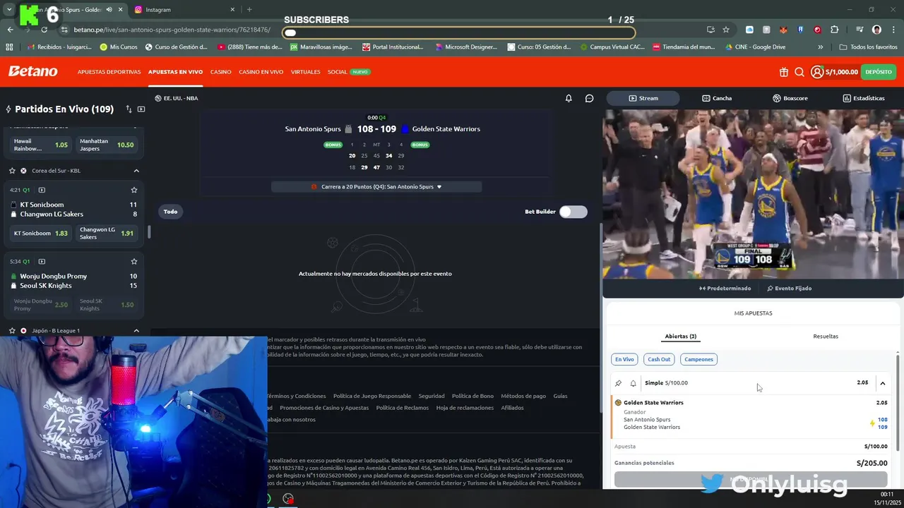Open stream icon for the KT Sonicboom match
This screenshot has height=508, width=904.
point(42,190)
